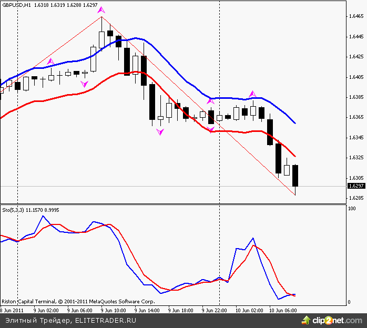Click the down fractal arrow near 9 Jun 06:00
The width and height of the screenshot is (367, 328).
click(84, 84)
